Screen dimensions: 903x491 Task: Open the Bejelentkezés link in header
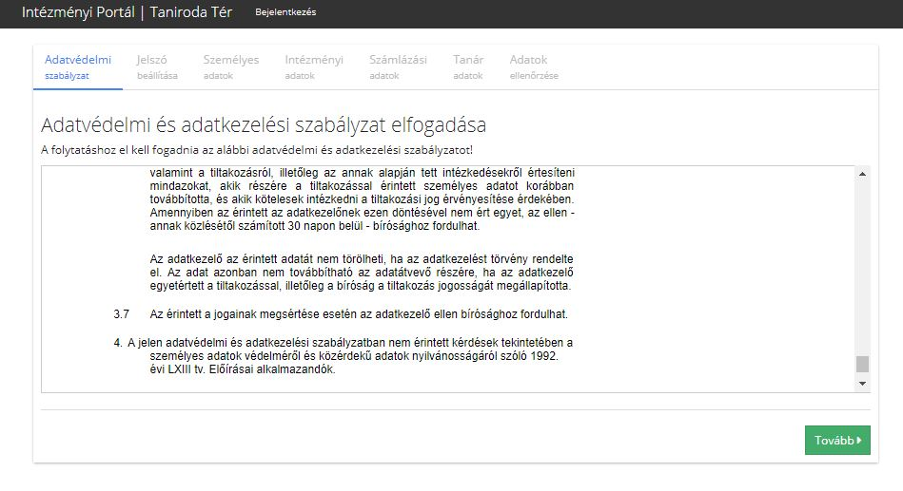coord(285,12)
